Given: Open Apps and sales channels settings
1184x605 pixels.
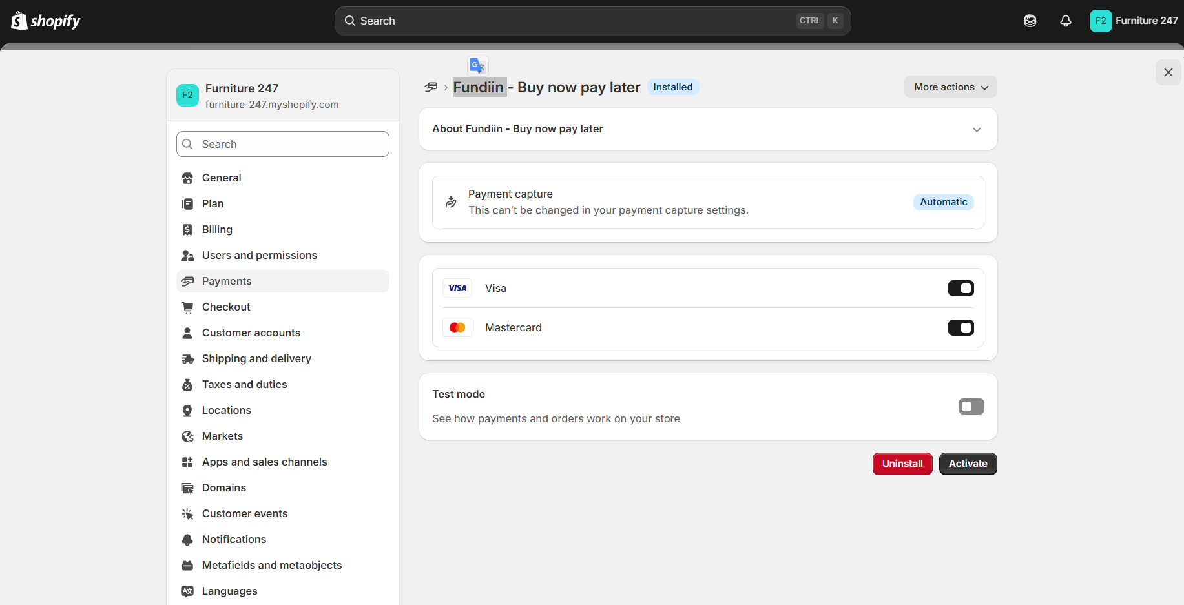Looking at the screenshot, I should (264, 462).
